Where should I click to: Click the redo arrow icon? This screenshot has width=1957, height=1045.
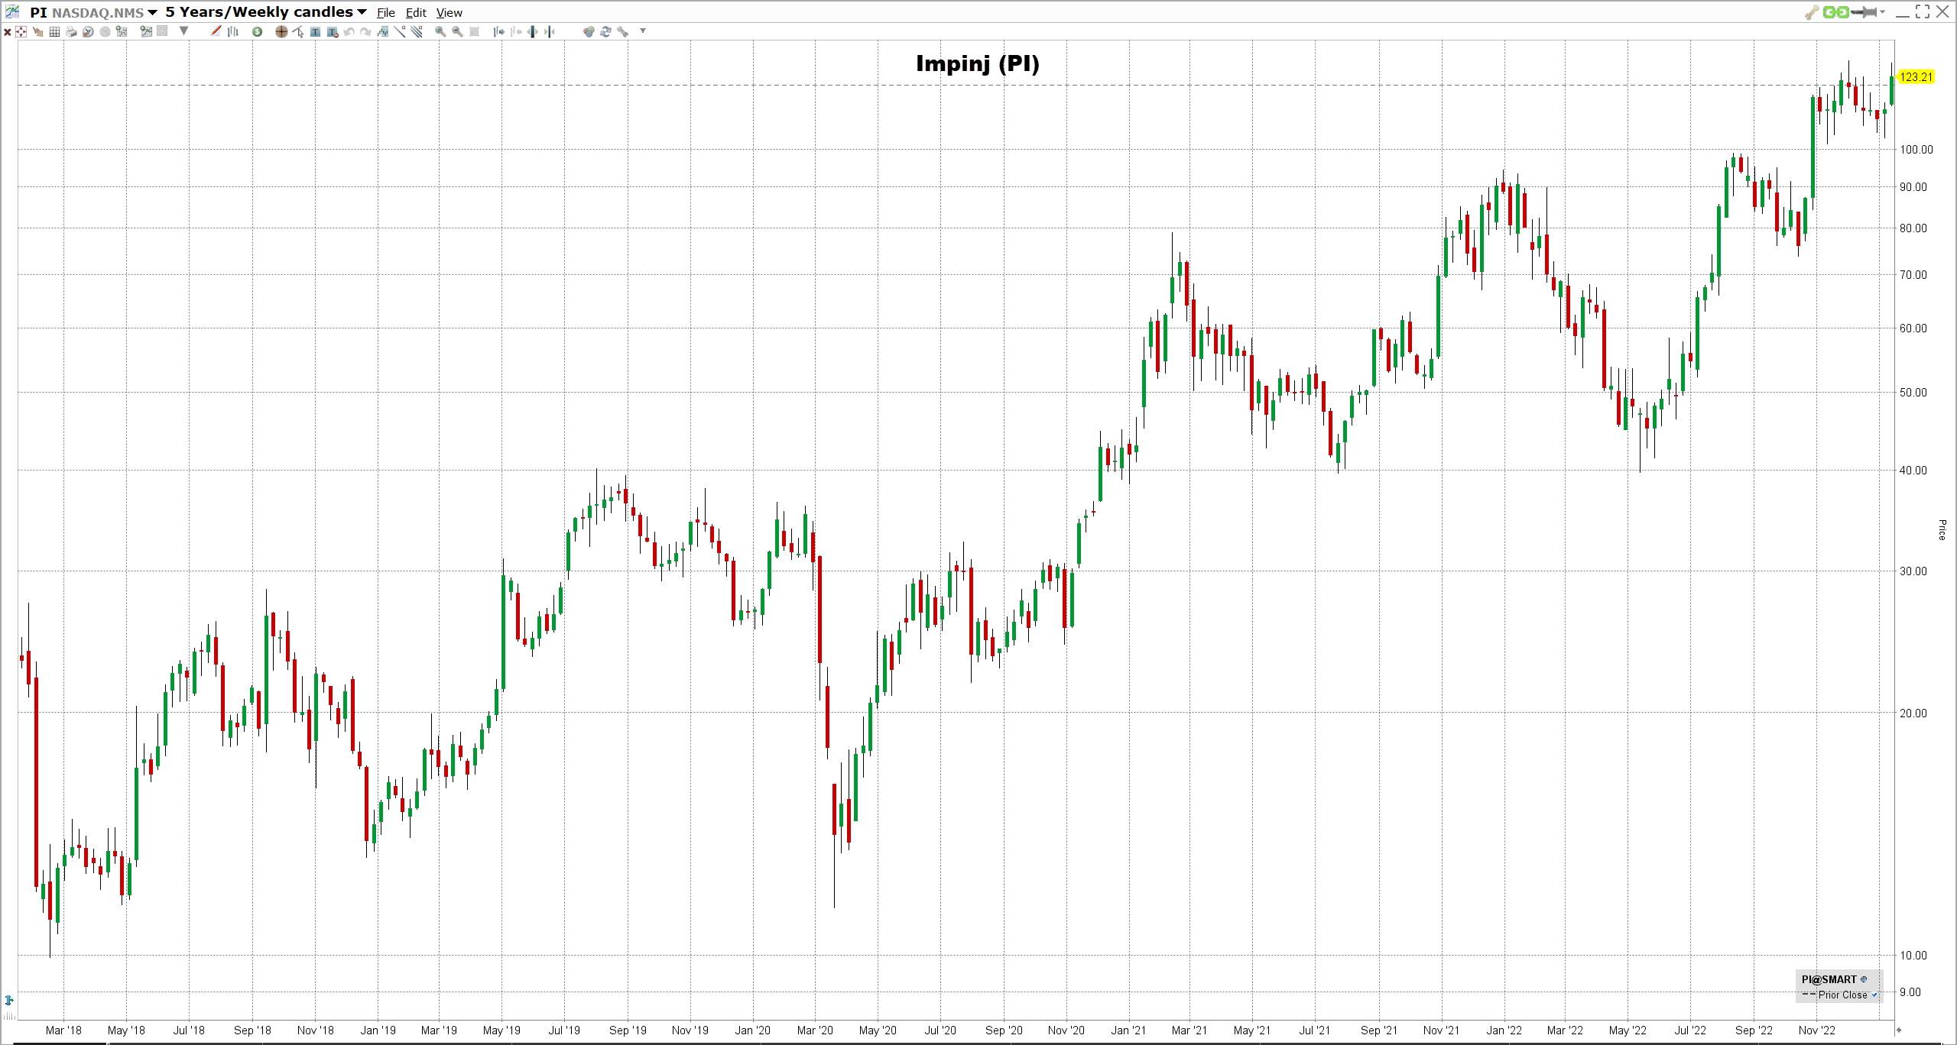pyautogui.click(x=365, y=31)
